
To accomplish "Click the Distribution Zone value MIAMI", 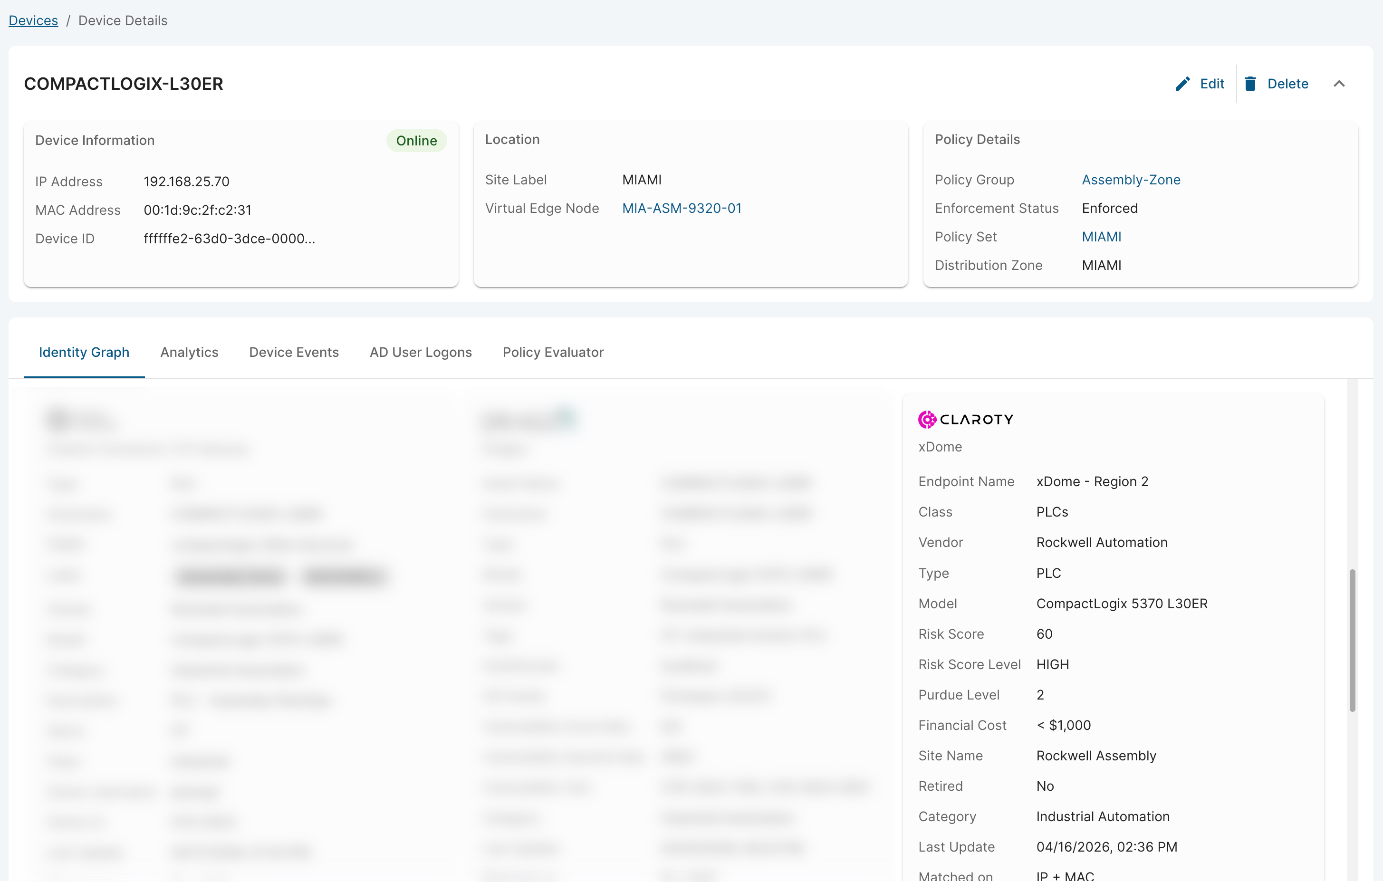I will tap(1102, 265).
